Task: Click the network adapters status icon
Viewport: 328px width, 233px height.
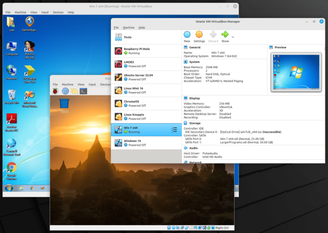Action: (x=182, y=228)
